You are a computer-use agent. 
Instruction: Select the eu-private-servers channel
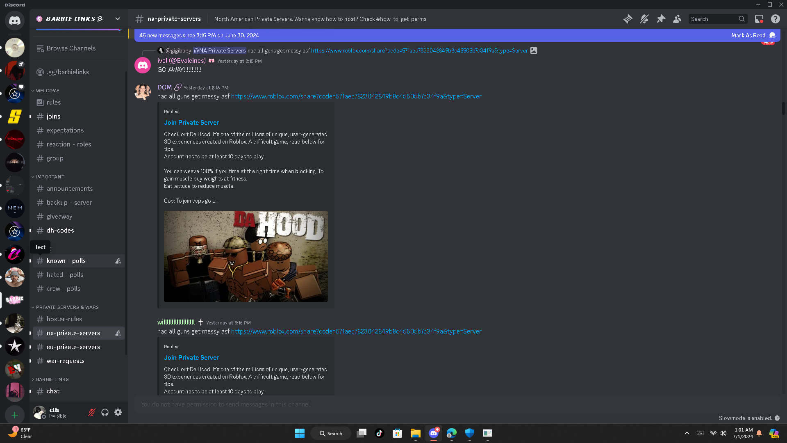[78, 347]
